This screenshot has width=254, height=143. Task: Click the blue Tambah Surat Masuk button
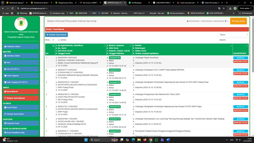[56, 35]
